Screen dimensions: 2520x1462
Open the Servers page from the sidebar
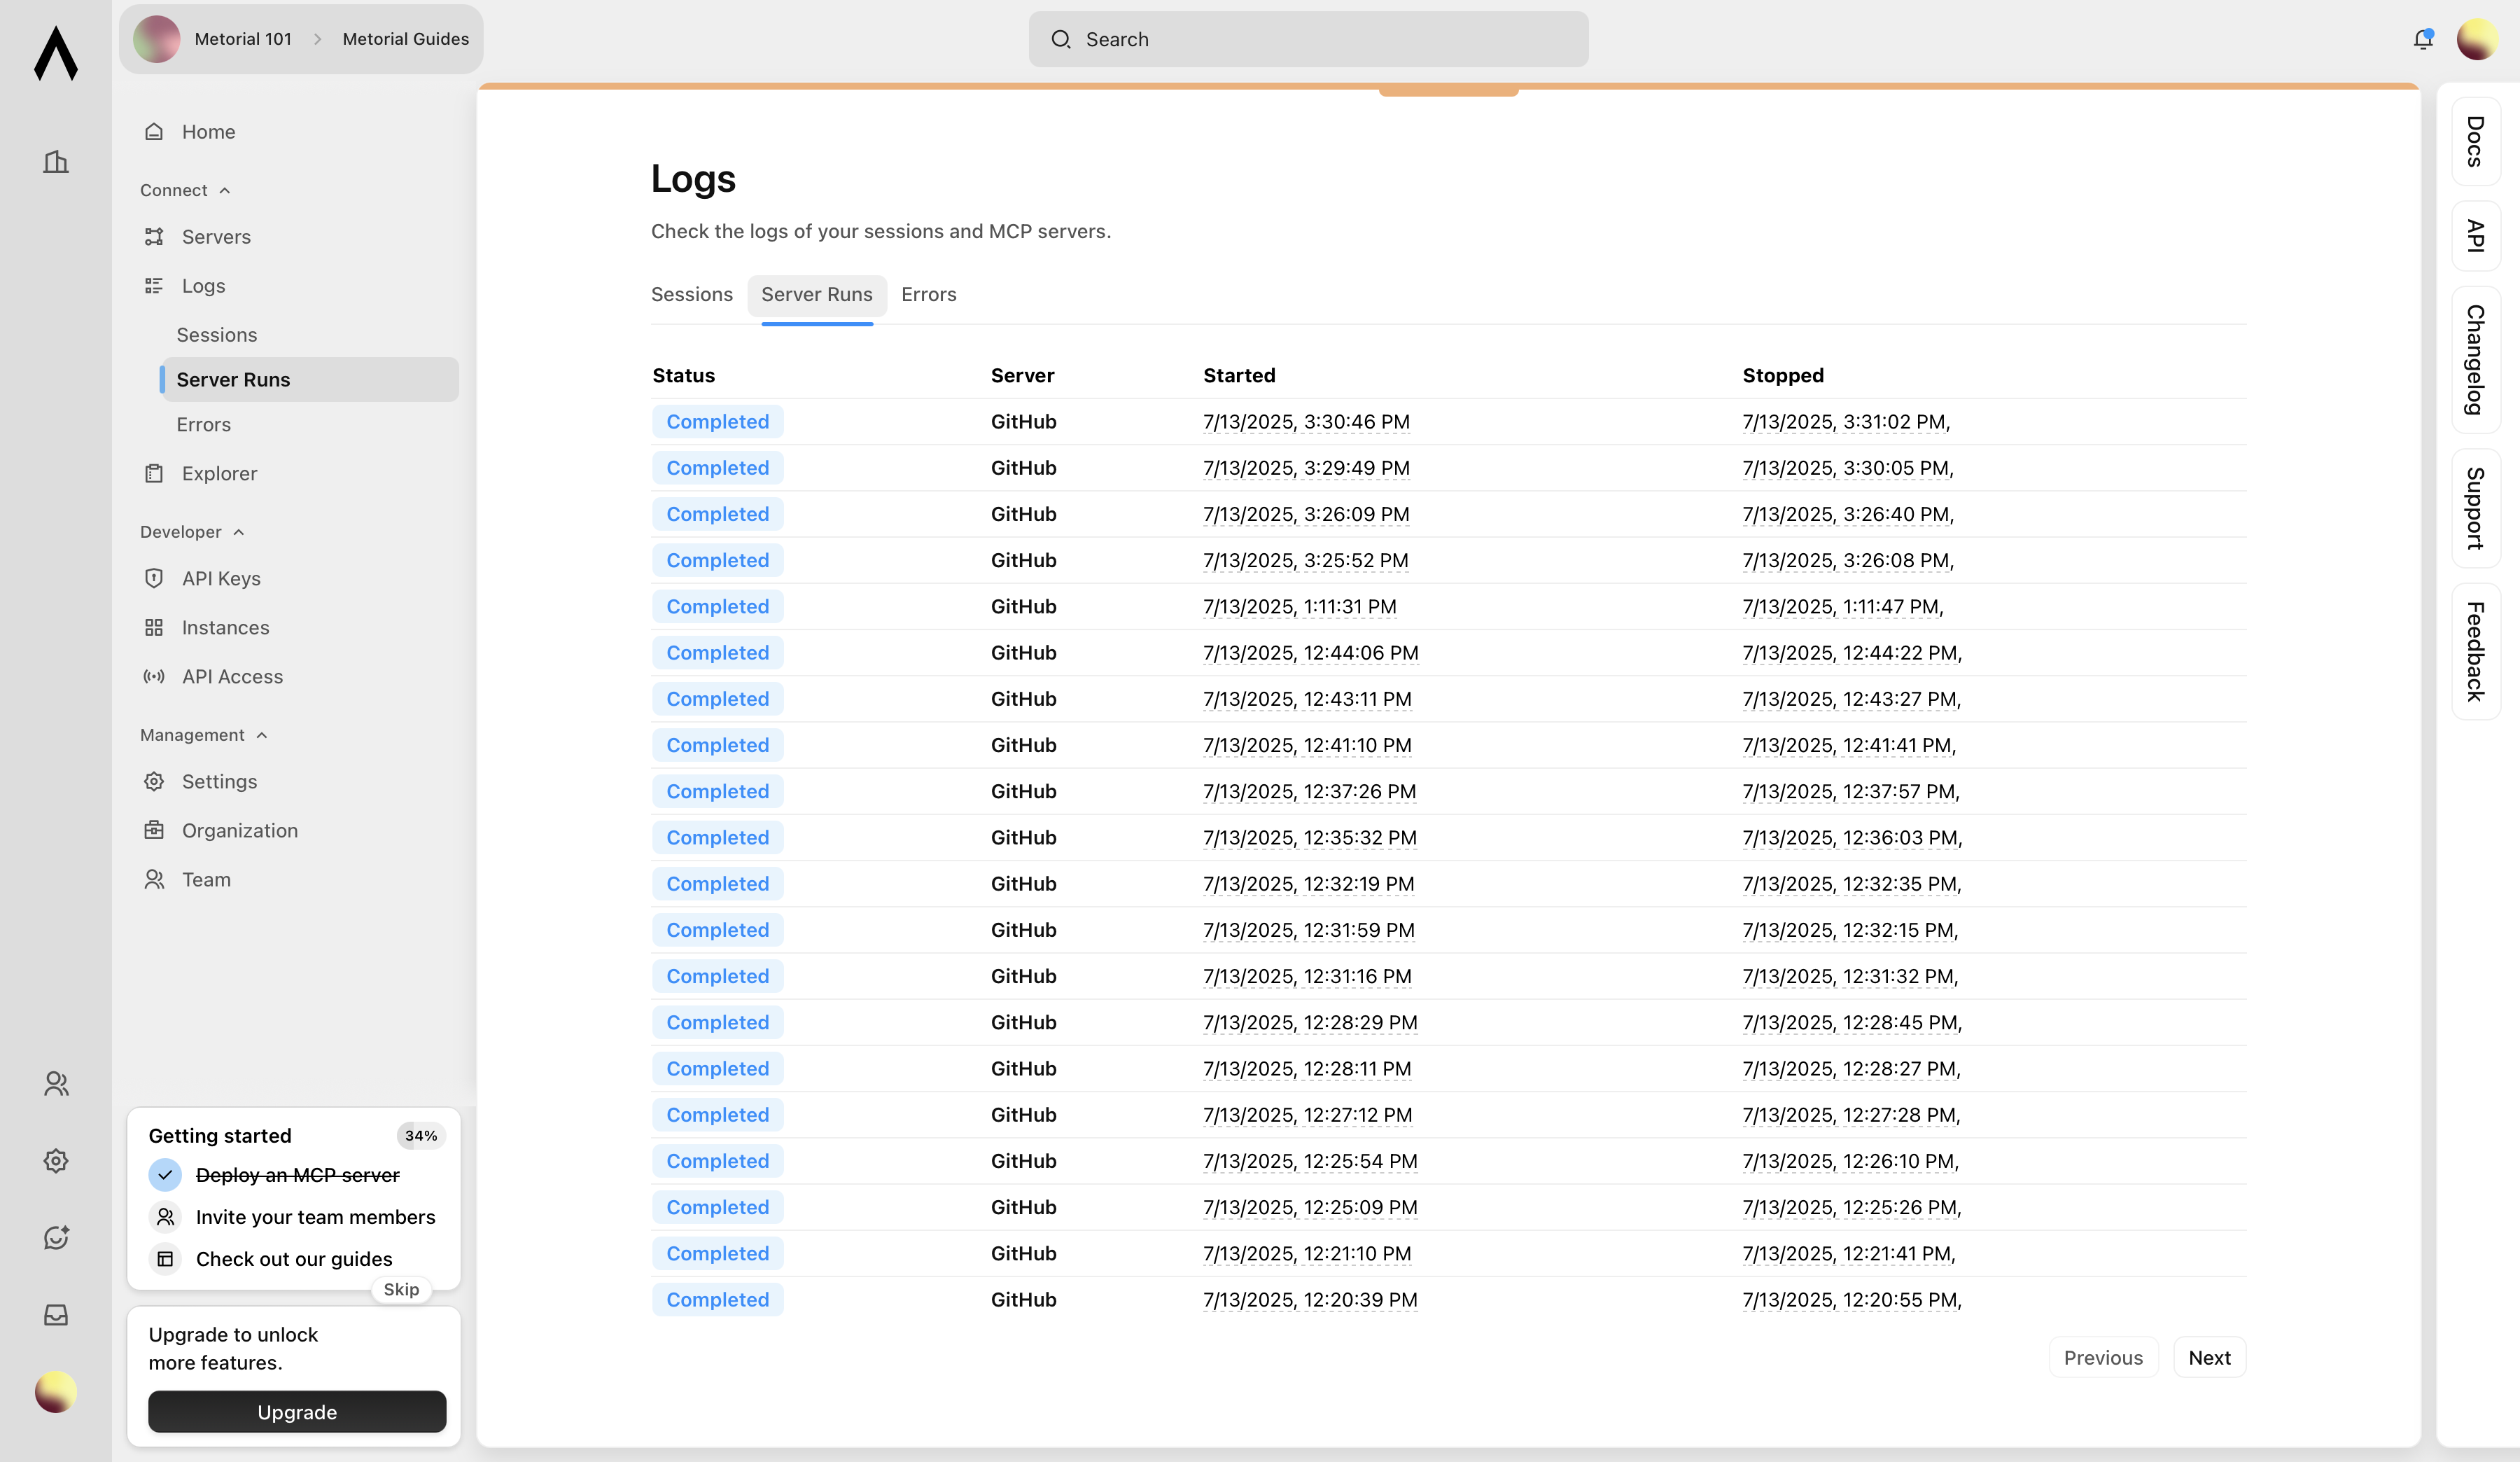pos(216,236)
